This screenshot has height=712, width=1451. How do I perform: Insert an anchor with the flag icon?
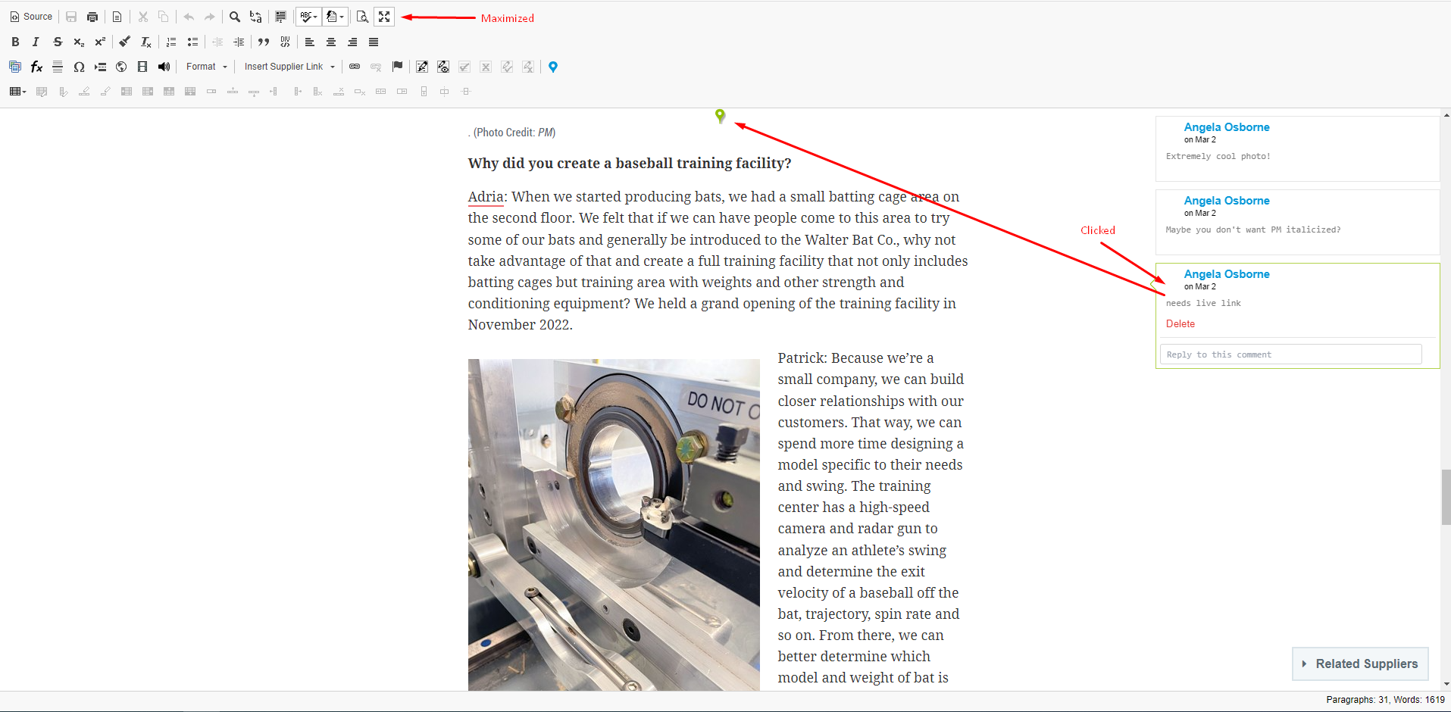click(x=397, y=67)
